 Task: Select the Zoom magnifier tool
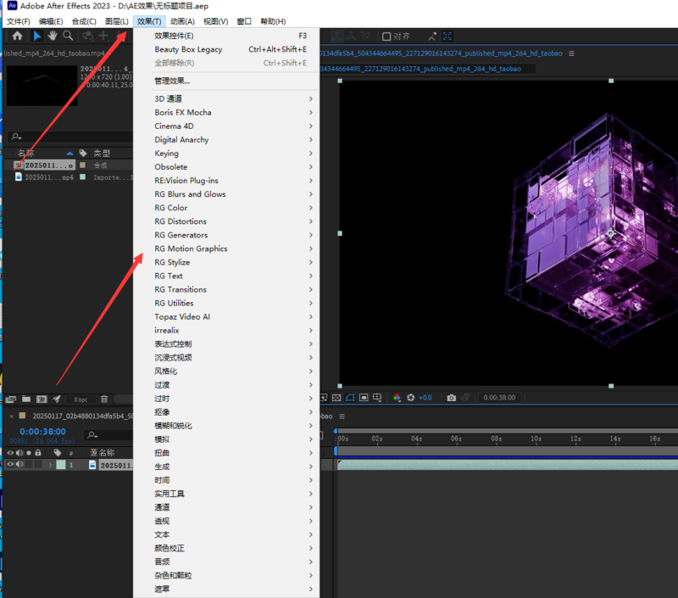tap(68, 36)
